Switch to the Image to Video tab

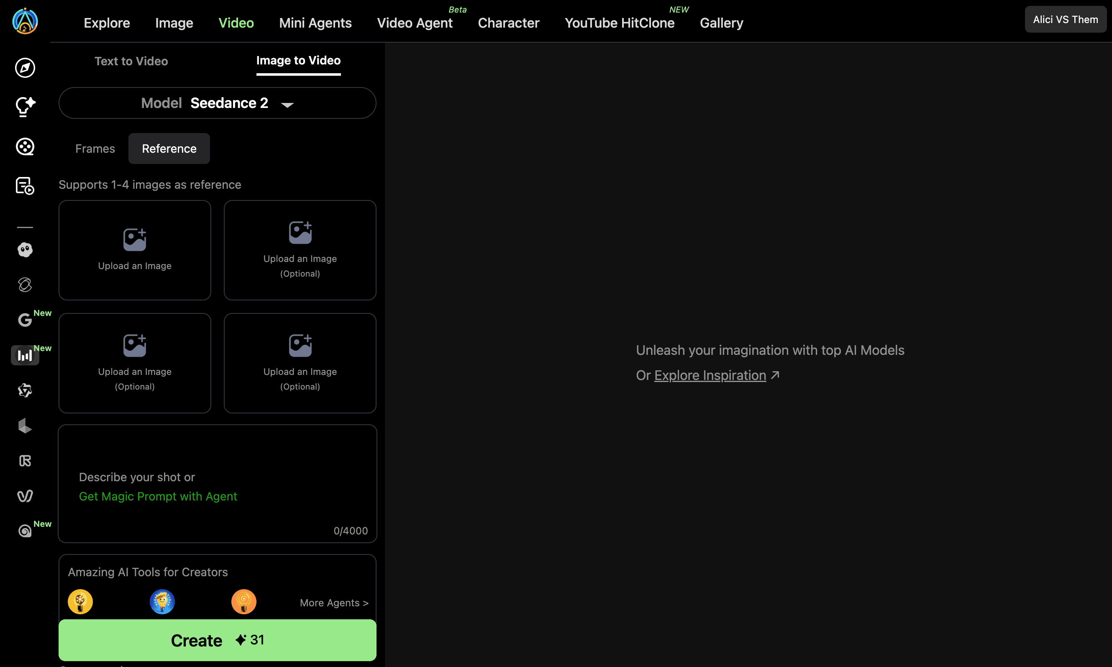click(298, 60)
